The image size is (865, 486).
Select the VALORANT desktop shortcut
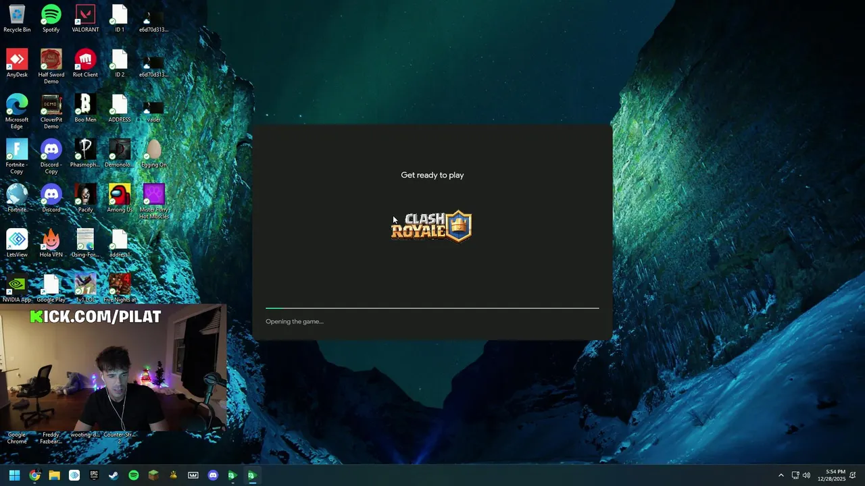click(x=85, y=19)
